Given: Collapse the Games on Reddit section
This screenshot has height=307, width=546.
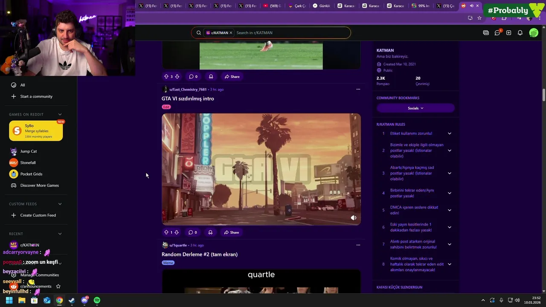Looking at the screenshot, I should pyautogui.click(x=60, y=114).
